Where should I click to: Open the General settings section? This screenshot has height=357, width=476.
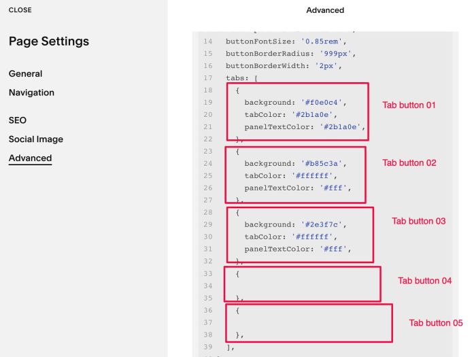click(26, 73)
